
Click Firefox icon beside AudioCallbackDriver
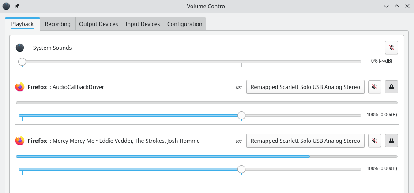point(20,87)
